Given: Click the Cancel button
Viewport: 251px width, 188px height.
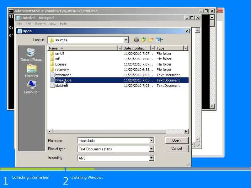Looking at the screenshot, I should point(176,149).
